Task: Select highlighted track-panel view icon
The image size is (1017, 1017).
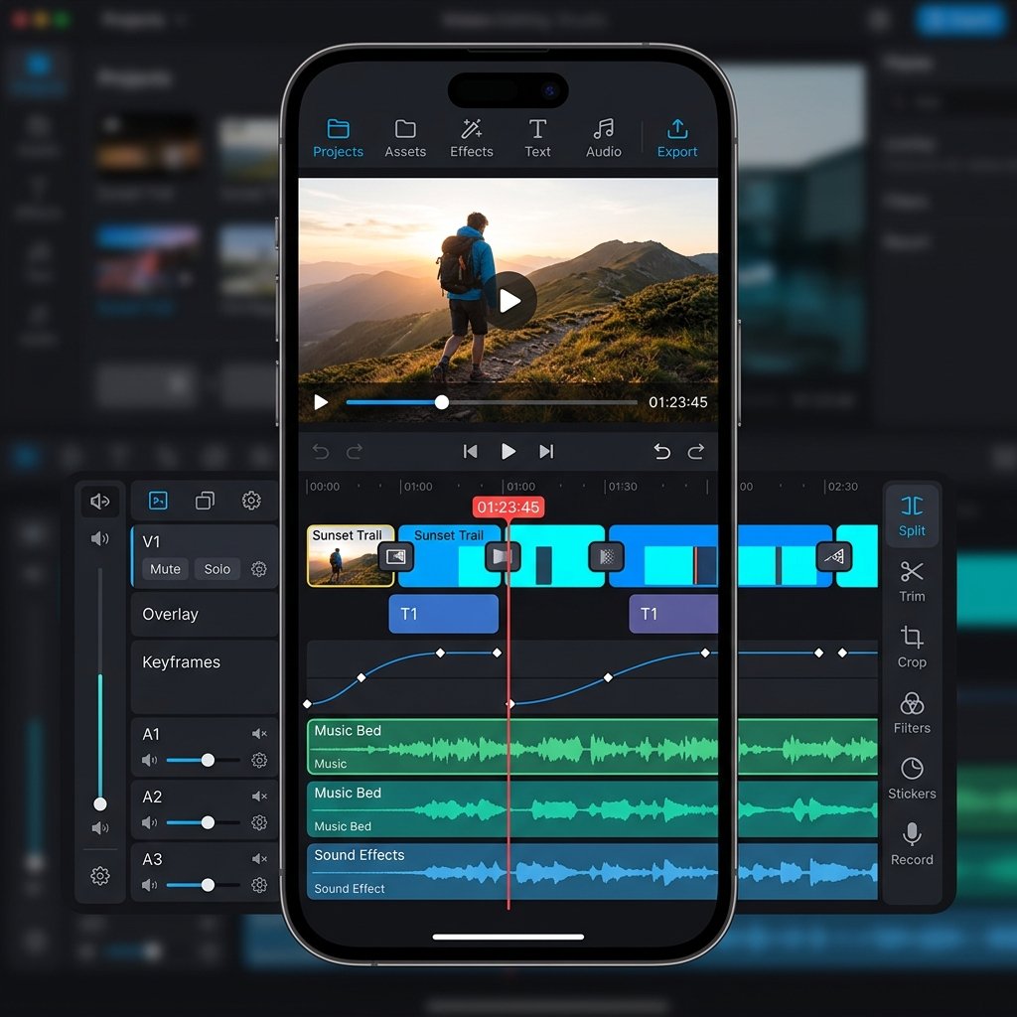Action: click(x=158, y=501)
